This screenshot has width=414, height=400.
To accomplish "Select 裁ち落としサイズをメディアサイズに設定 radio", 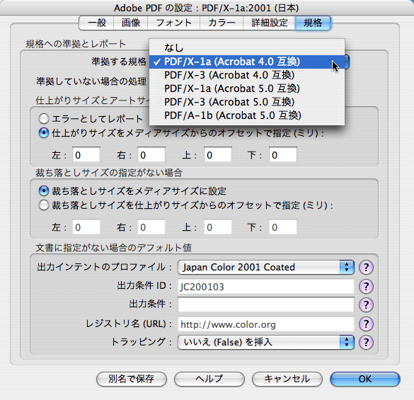I will pos(44,191).
